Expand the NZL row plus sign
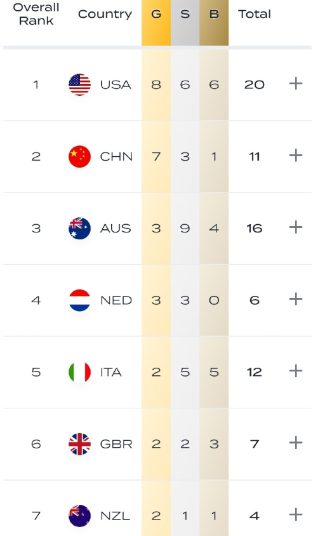The height and width of the screenshot is (536, 318). click(296, 514)
